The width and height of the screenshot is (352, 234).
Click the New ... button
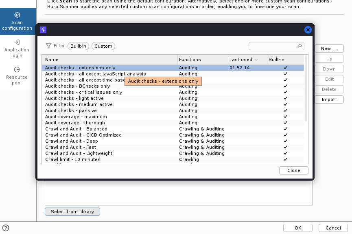point(329,49)
